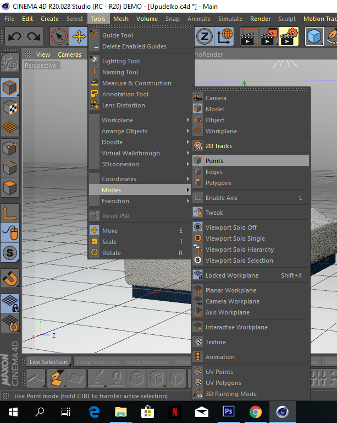The height and width of the screenshot is (423, 337).
Task: Expand Coordinates submenu
Action: coord(140,179)
